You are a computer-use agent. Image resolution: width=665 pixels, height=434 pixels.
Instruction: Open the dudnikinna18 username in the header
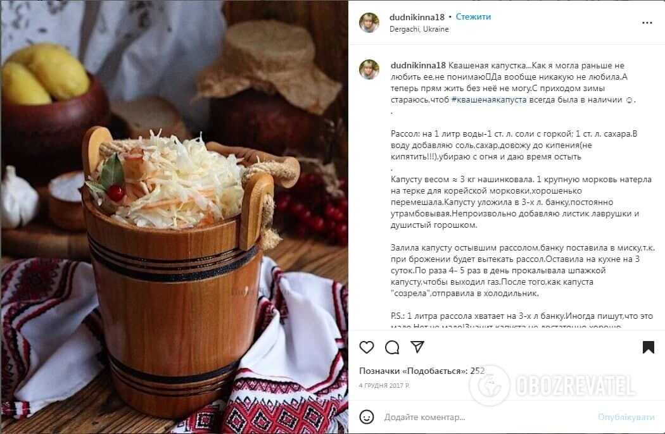pyautogui.click(x=417, y=17)
